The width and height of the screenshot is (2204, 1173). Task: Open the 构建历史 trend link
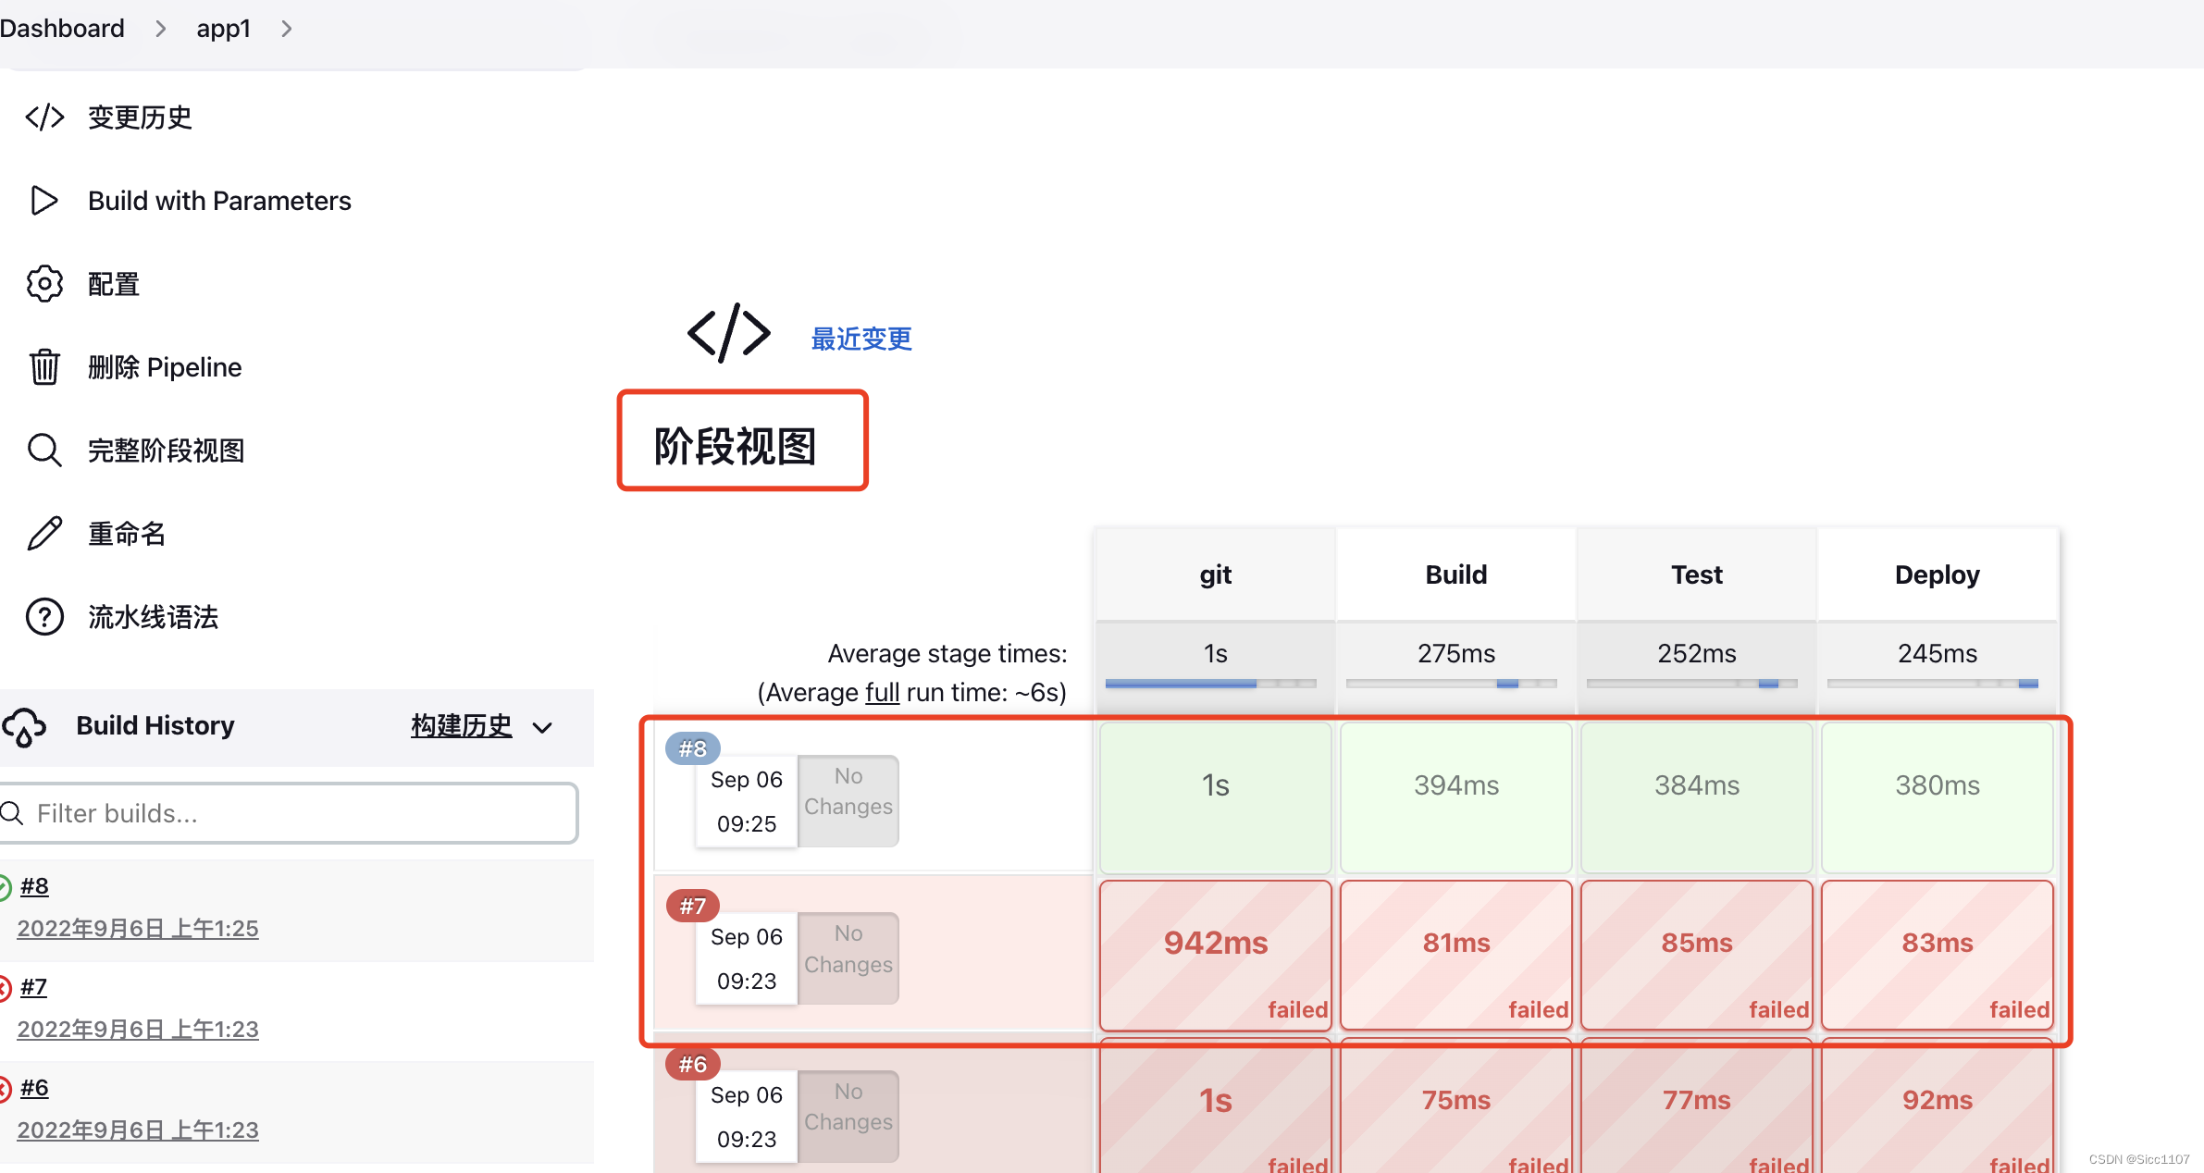tap(461, 726)
